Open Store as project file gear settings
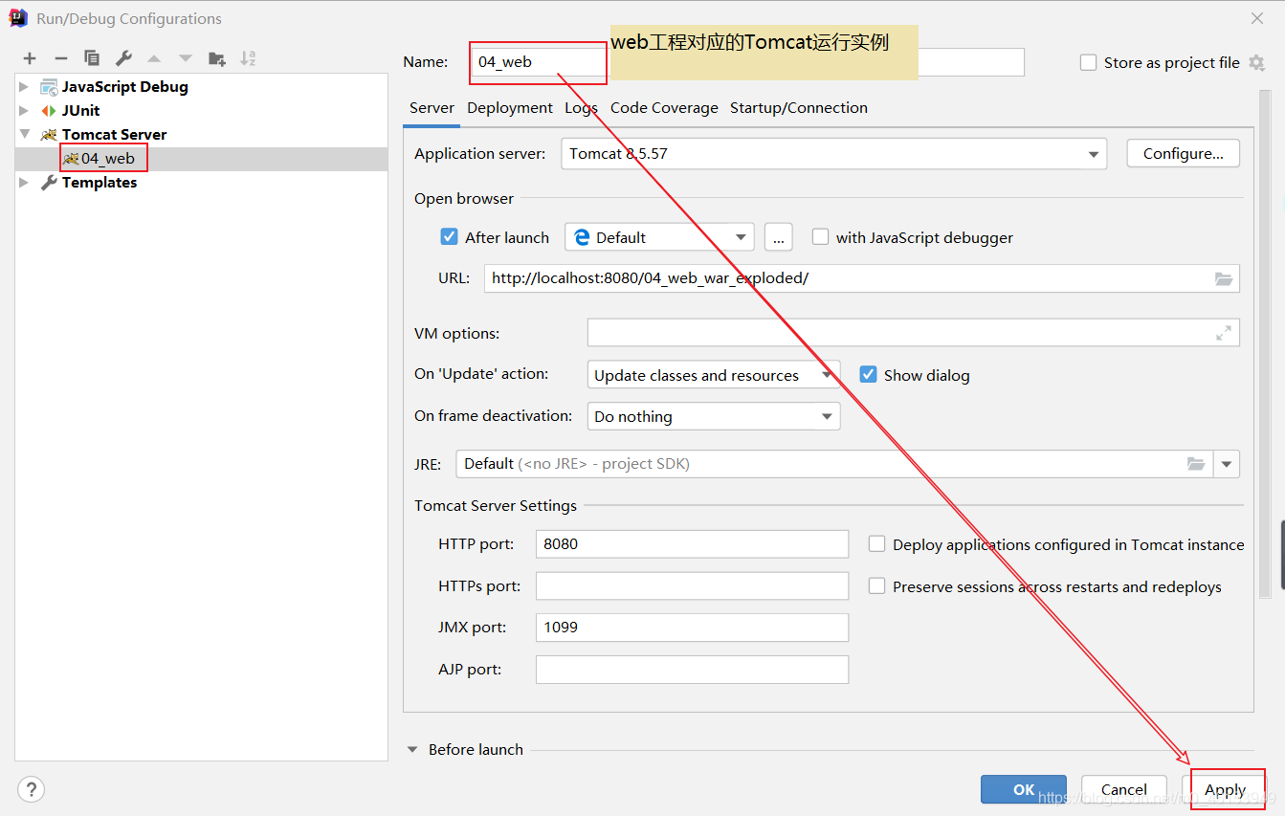 (x=1256, y=62)
